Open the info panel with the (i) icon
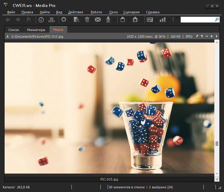This screenshot has height=192, width=224. [x=41, y=19]
